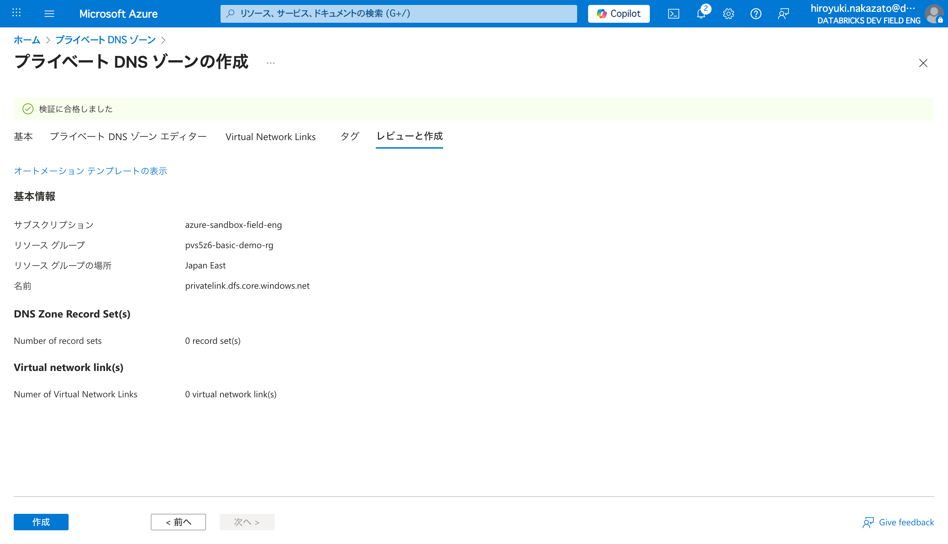Click the 作成 button
Viewport: 948px width, 544px height.
(x=41, y=522)
